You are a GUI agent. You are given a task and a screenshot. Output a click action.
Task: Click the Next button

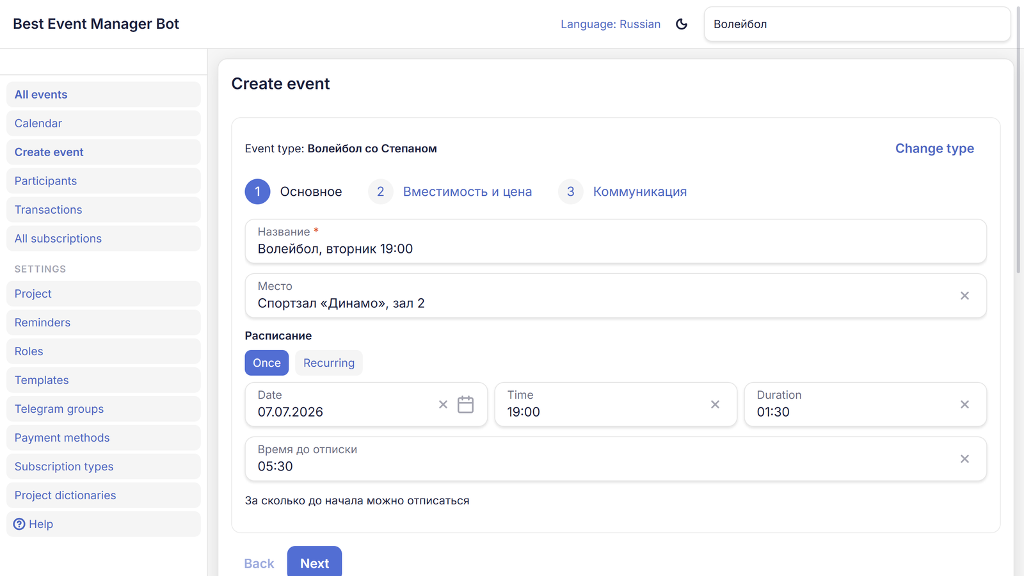(x=314, y=563)
